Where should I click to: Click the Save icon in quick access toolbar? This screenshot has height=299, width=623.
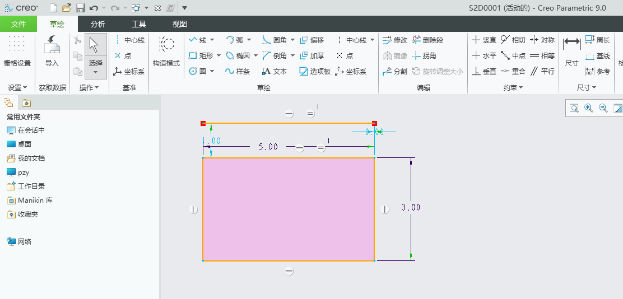80,8
